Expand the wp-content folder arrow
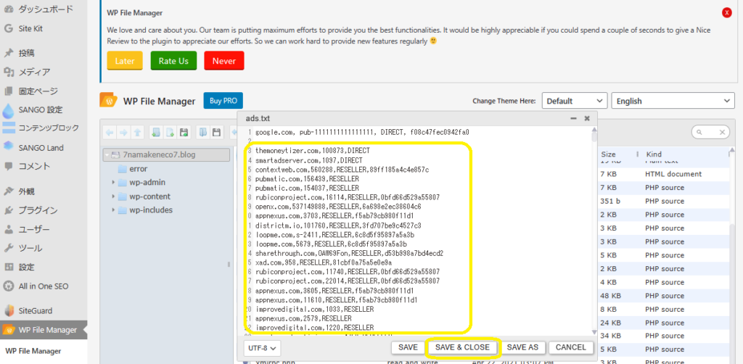743x364 pixels. pos(113,197)
